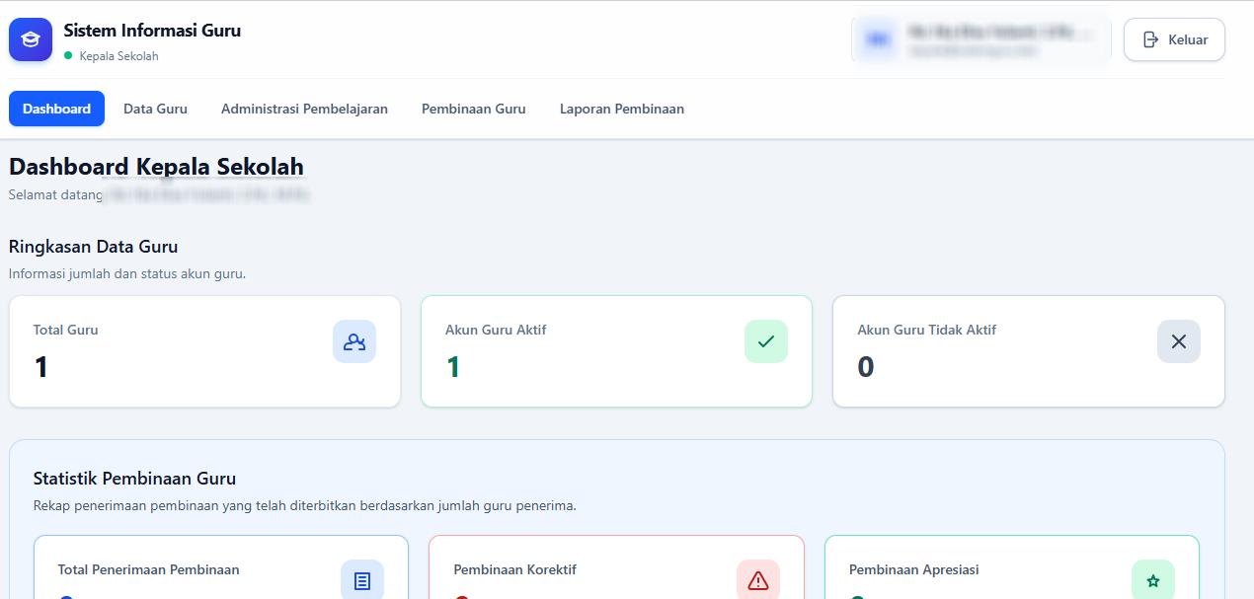Click the Pembinaan Apresiasi star icon
Image resolution: width=1254 pixels, height=599 pixels.
click(x=1153, y=580)
